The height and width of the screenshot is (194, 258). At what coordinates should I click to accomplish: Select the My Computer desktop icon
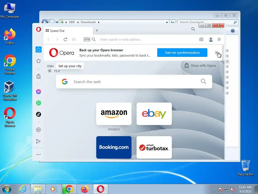coord(10,10)
